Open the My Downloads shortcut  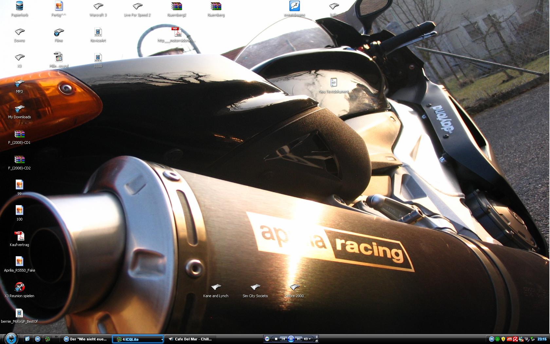(x=19, y=111)
